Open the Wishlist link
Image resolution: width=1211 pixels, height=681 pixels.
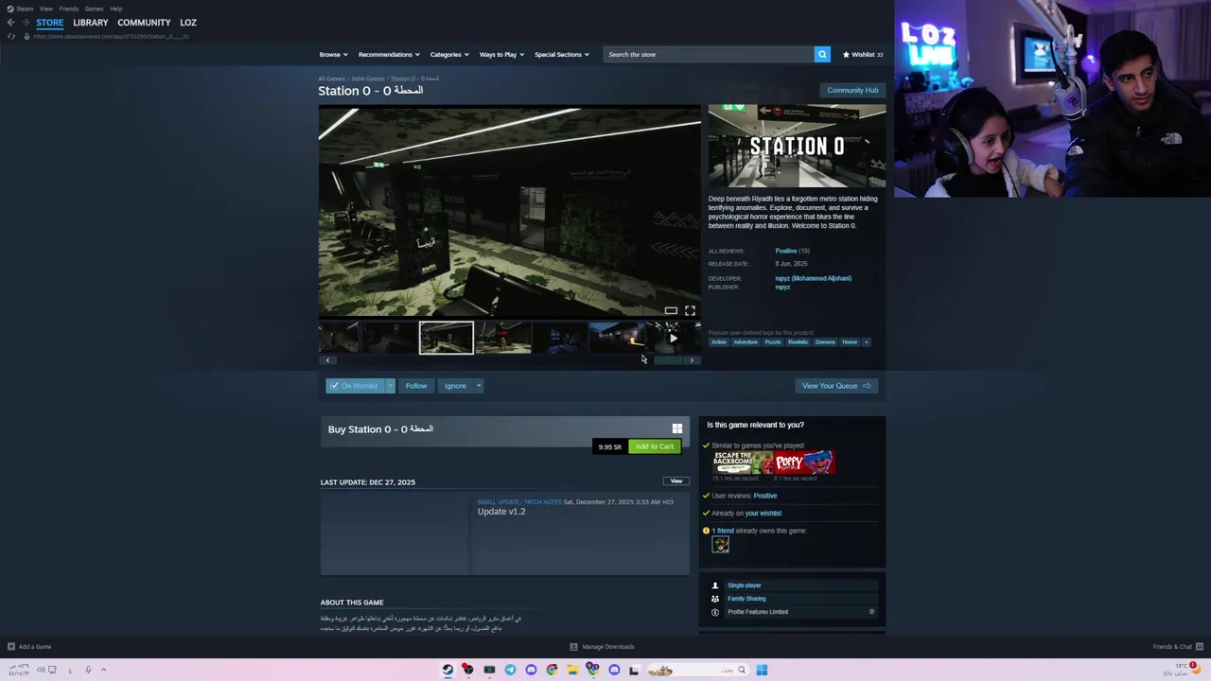pyautogui.click(x=863, y=54)
